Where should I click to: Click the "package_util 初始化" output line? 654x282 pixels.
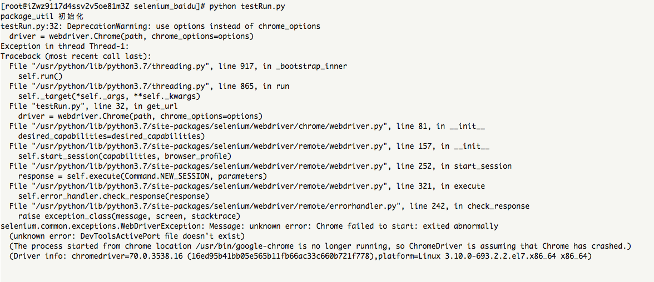pyautogui.click(x=41, y=17)
